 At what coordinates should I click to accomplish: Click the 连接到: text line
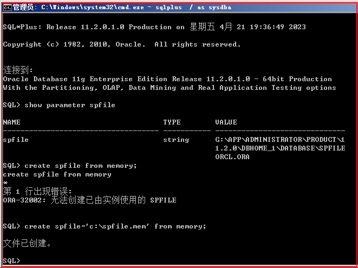pyautogui.click(x=18, y=70)
